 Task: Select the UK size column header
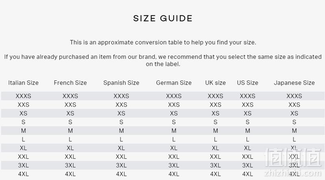215,83
